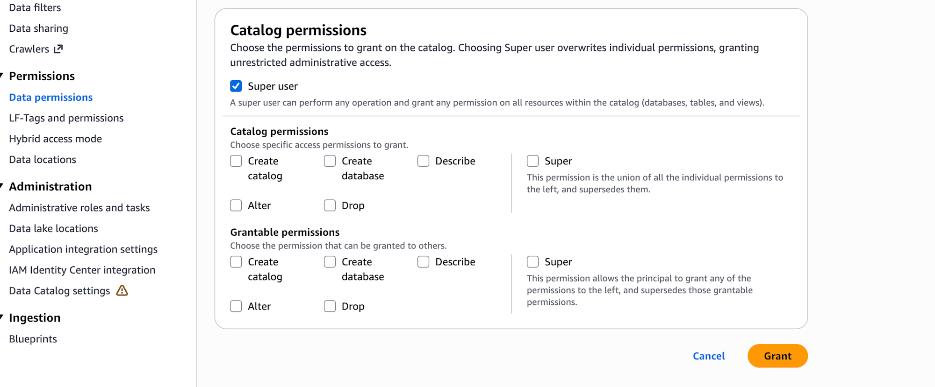Screen dimensions: 935x387
Task: Enable Create database under Grantable permissions
Action: 330,262
